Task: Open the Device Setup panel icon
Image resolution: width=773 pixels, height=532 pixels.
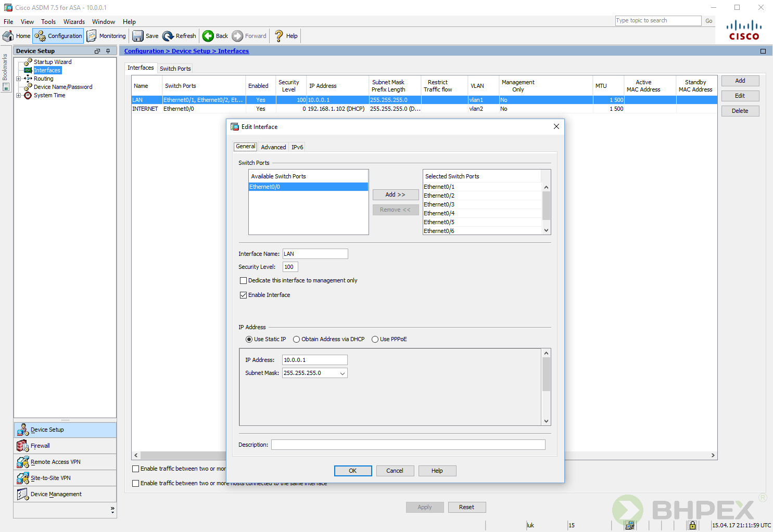Action: click(x=22, y=430)
